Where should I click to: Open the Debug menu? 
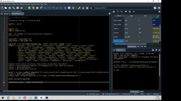[22, 4]
